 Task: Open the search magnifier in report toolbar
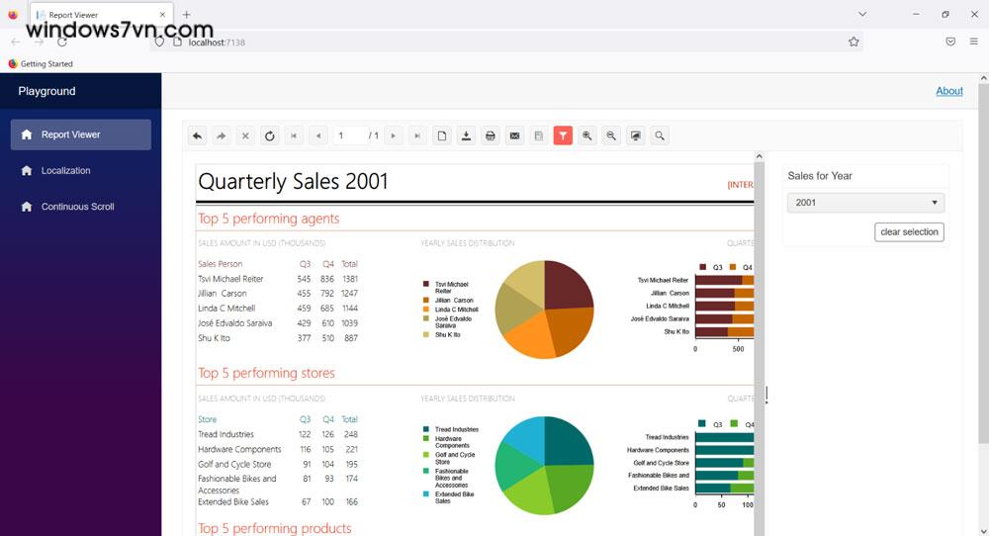tap(660, 135)
